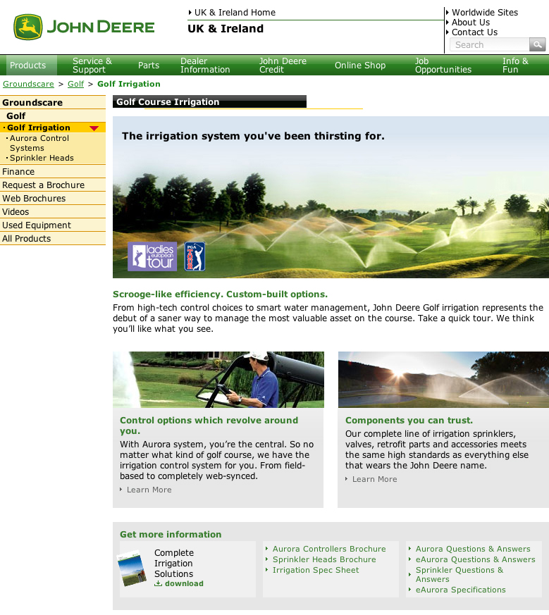The image size is (549, 615).
Task: Click the Complete Irrigation Solutions brochure thumbnail
Action: (132, 569)
